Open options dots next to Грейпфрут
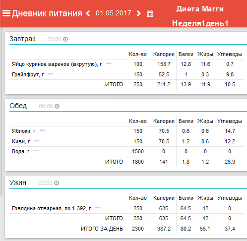247x241 pixels. tap(51, 74)
